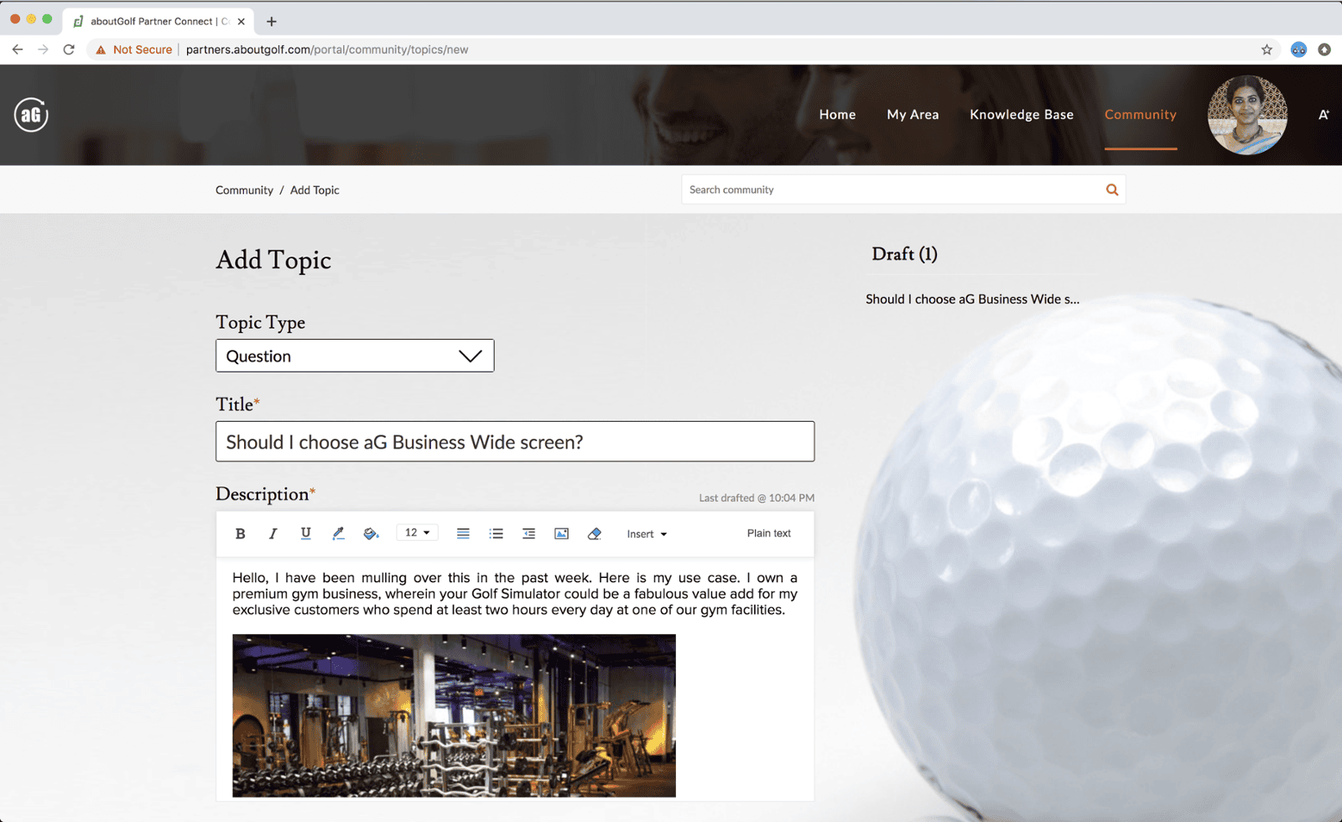This screenshot has width=1342, height=822.
Task: Open the Topic Type dropdown
Action: [x=355, y=356]
